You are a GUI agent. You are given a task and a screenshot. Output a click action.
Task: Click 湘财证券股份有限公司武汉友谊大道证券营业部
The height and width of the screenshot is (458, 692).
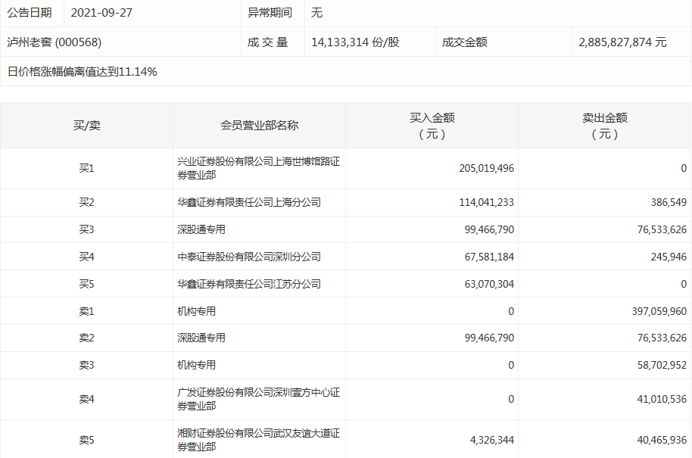pos(259,440)
